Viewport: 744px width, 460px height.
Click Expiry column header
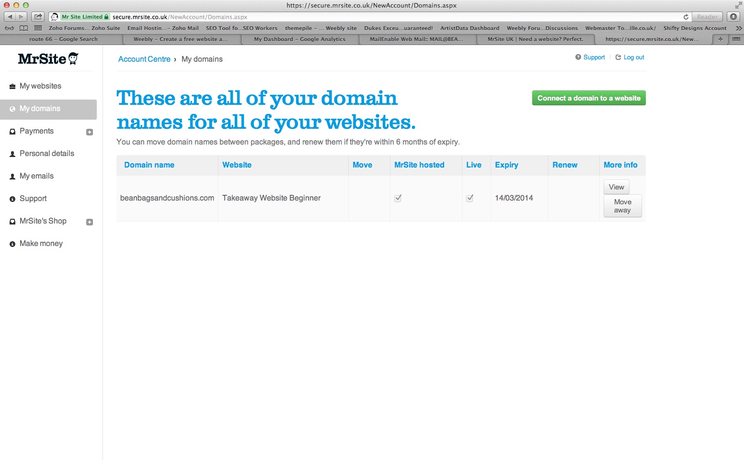click(x=506, y=165)
